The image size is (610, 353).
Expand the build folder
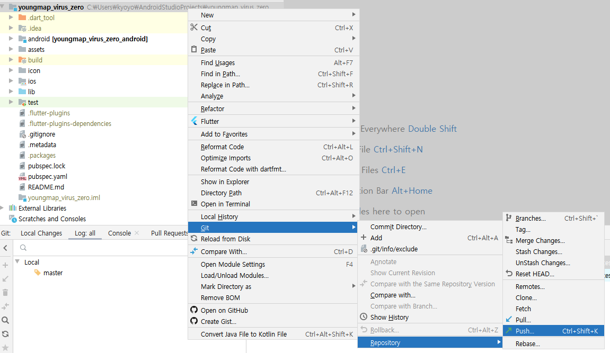11,60
